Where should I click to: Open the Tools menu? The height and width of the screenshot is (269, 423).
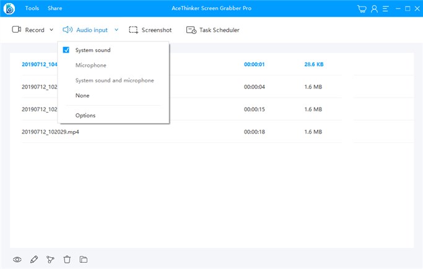(x=32, y=8)
